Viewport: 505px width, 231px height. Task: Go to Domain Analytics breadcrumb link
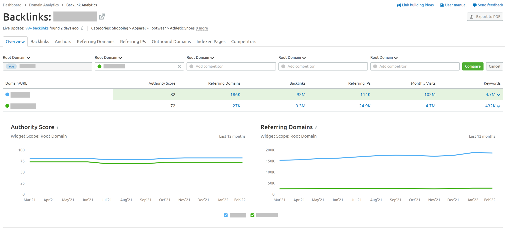pyautogui.click(x=44, y=5)
